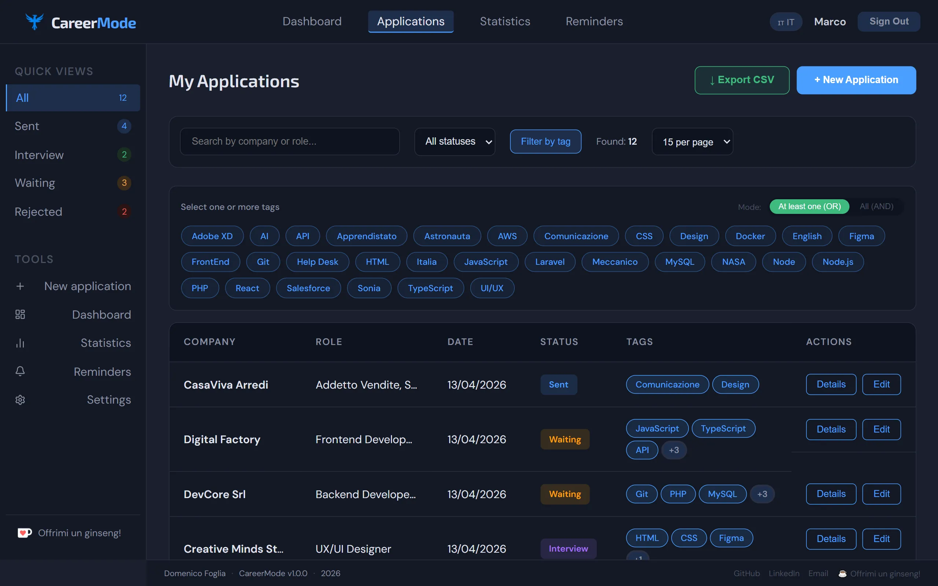This screenshot has height=586, width=938.
Task: Click the Export CSV button
Action: point(742,80)
